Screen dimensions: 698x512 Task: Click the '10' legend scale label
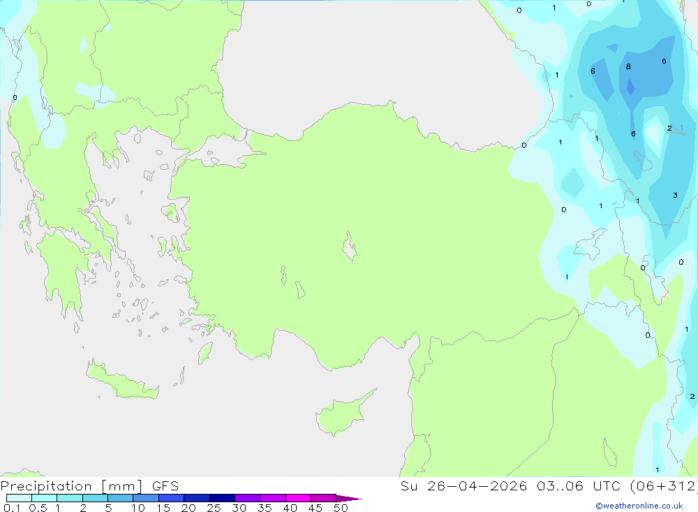[138, 508]
